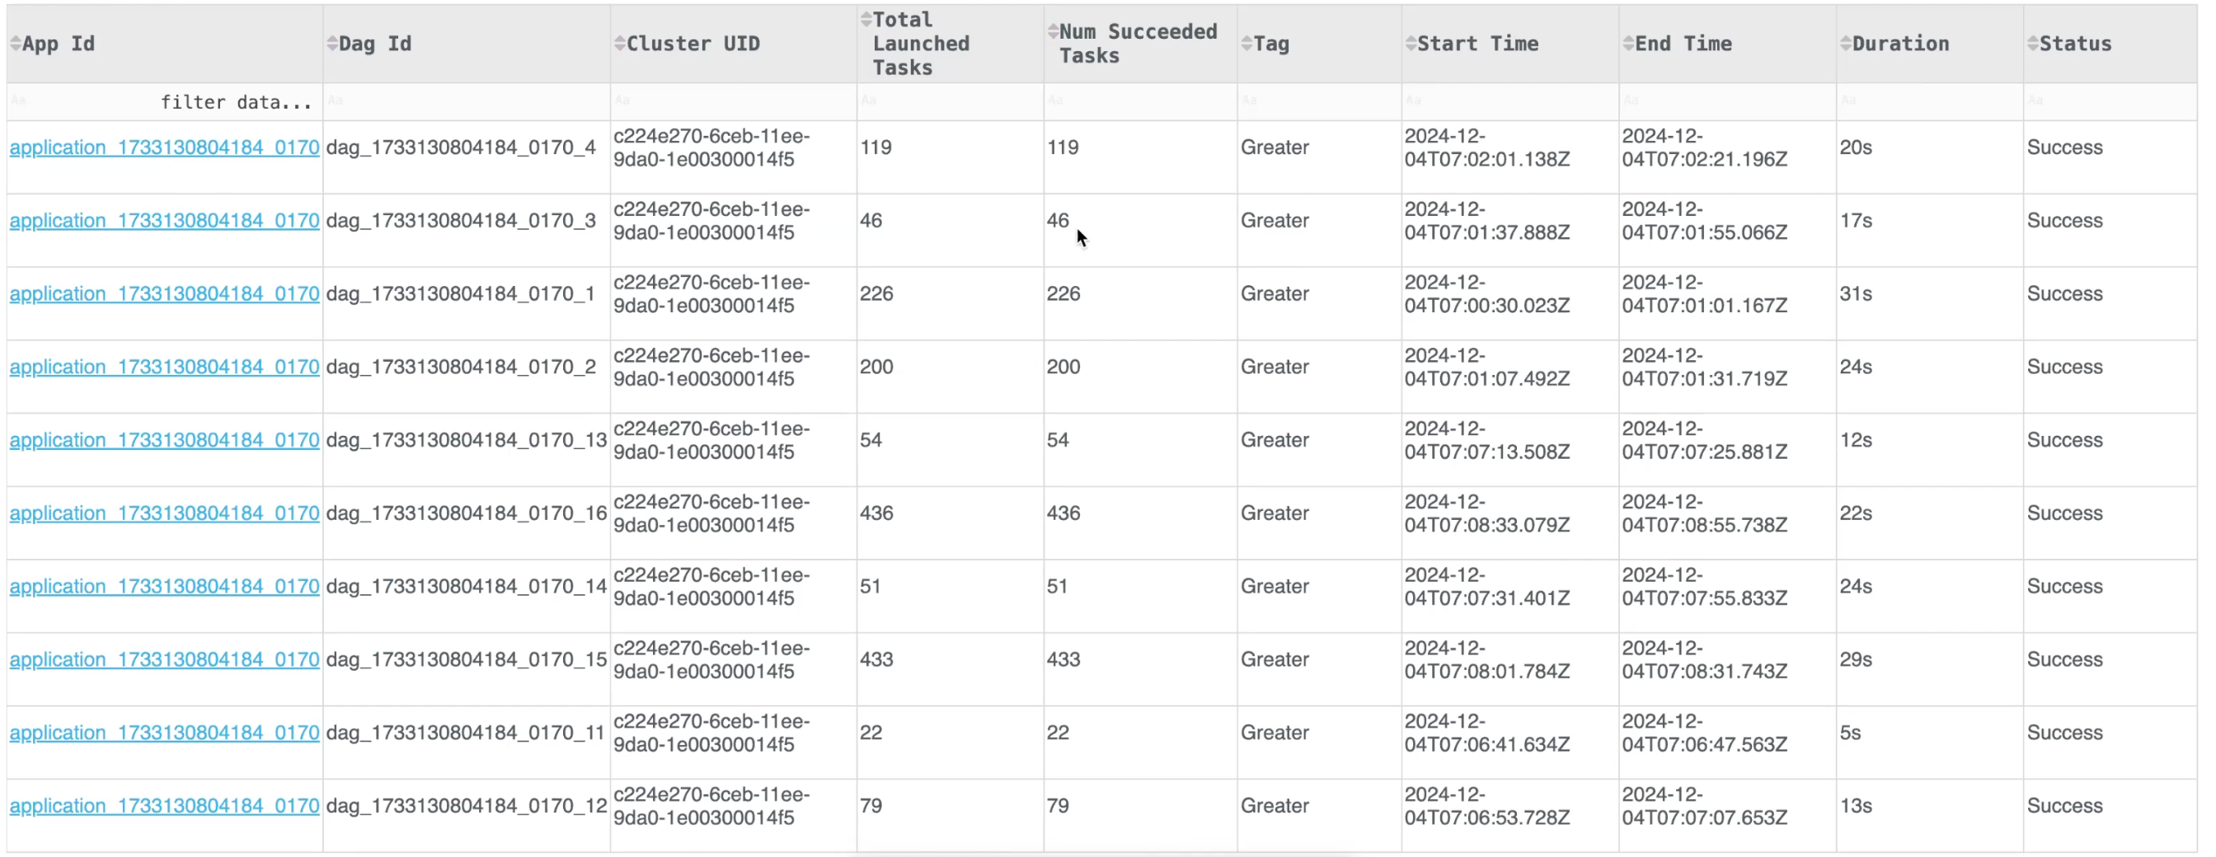Click the Status column filter box

(2110, 101)
